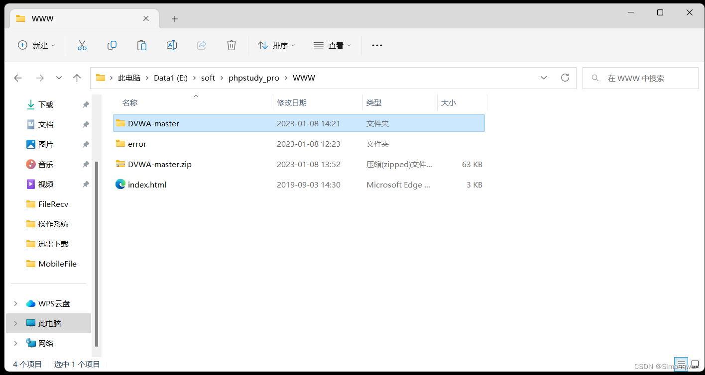Screen dimensions: 705x375
Task: Go forward with the right arrow
Action: pyautogui.click(x=40, y=78)
